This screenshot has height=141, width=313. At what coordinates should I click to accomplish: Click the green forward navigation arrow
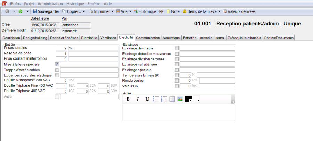point(21,11)
